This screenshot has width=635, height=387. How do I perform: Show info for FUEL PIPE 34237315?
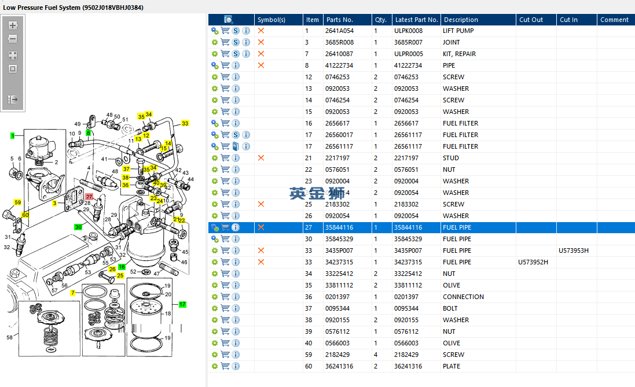tap(236, 262)
